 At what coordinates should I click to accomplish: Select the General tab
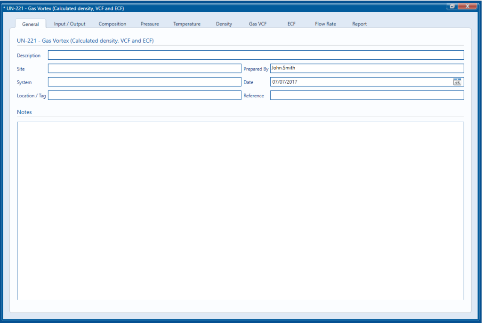pos(30,24)
